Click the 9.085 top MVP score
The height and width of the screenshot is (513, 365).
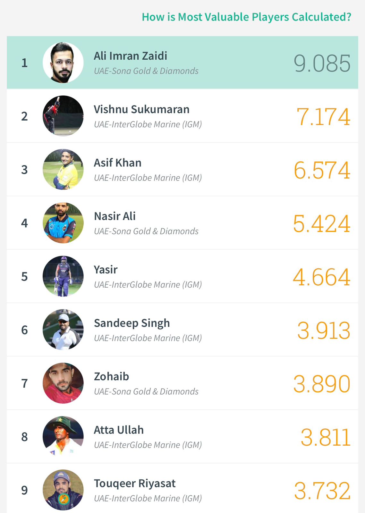click(x=322, y=63)
